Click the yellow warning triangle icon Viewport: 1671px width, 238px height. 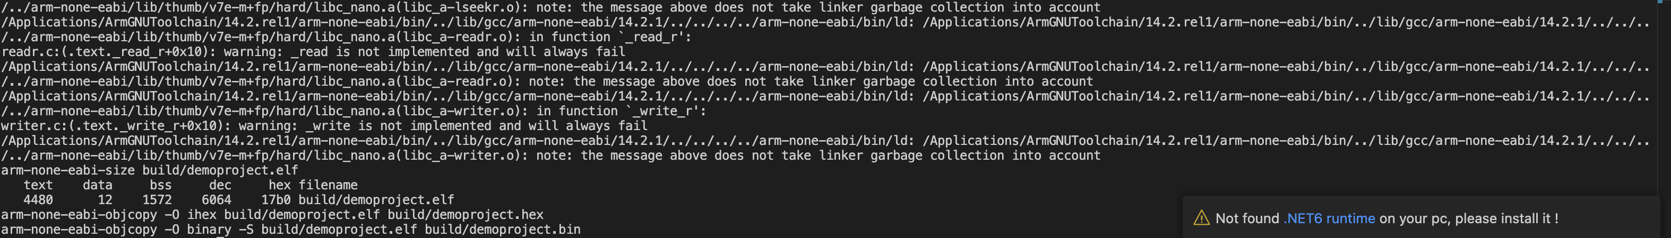(1201, 218)
